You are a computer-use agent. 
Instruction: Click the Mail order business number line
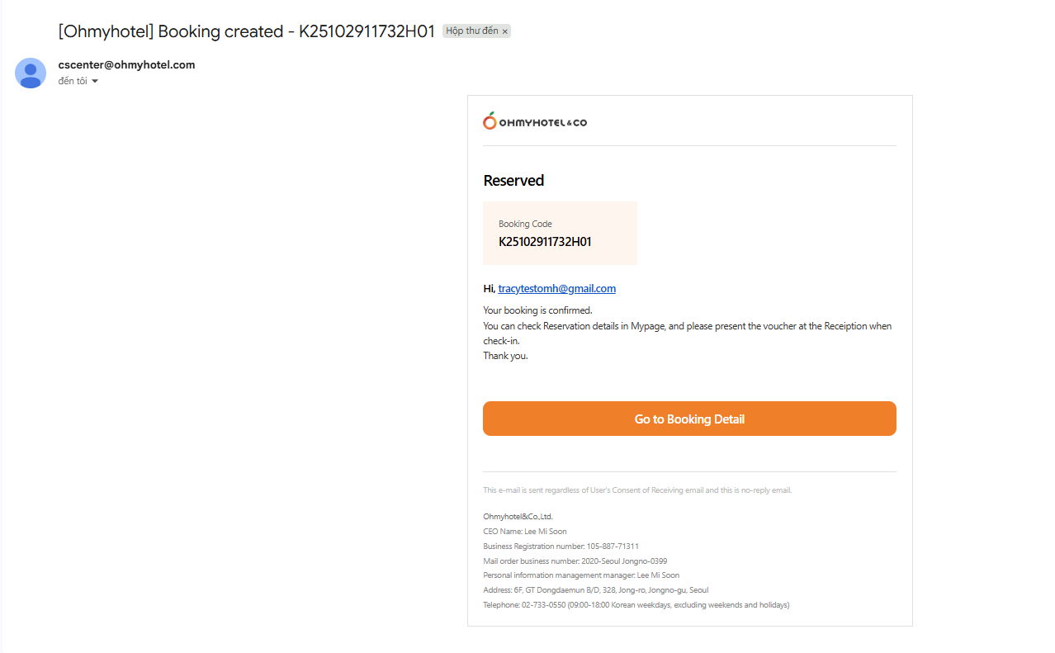575,561
